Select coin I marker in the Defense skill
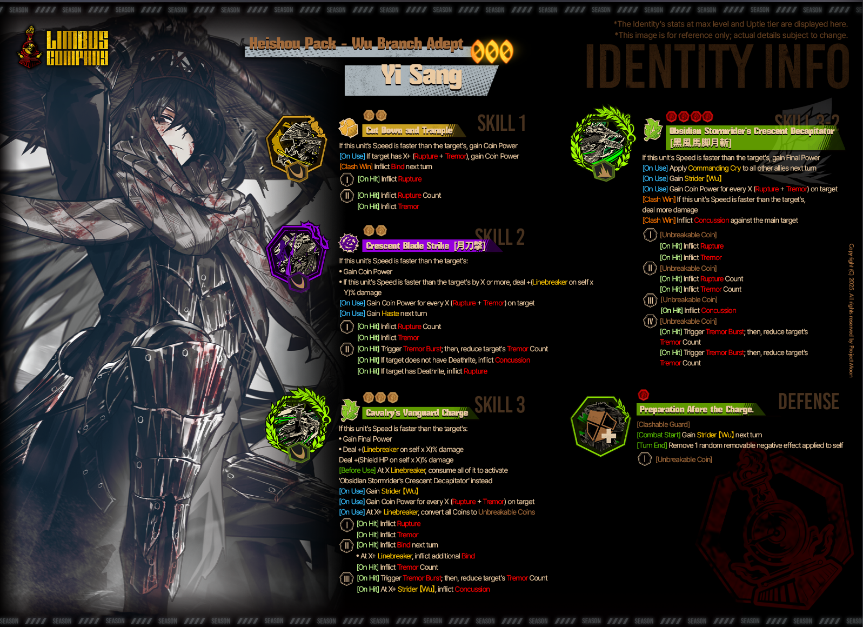 pos(645,459)
